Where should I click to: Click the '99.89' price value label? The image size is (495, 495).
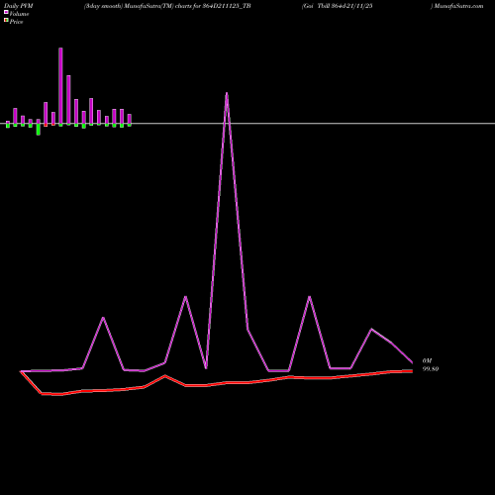point(431,369)
